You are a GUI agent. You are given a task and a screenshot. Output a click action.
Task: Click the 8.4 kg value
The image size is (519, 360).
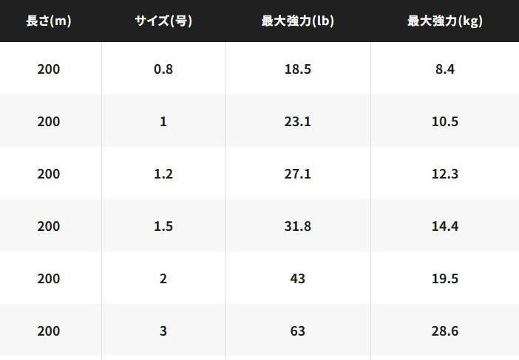(x=444, y=69)
